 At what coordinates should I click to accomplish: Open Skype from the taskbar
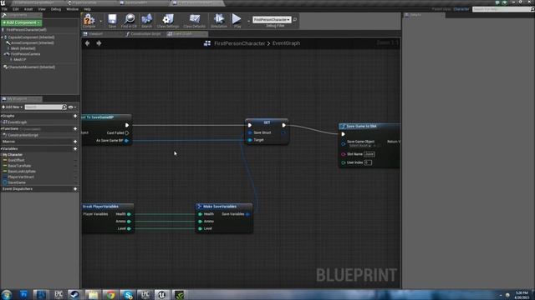coord(128,294)
